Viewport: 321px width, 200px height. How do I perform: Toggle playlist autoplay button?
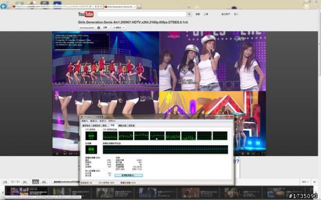point(36,181)
